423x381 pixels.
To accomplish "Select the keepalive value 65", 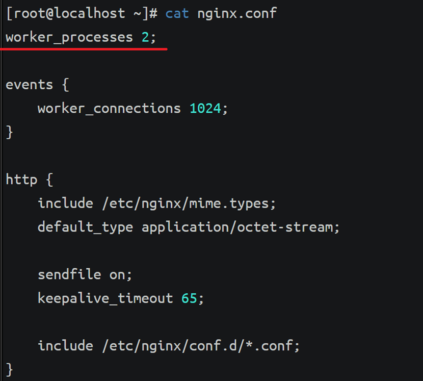I will pos(189,298).
